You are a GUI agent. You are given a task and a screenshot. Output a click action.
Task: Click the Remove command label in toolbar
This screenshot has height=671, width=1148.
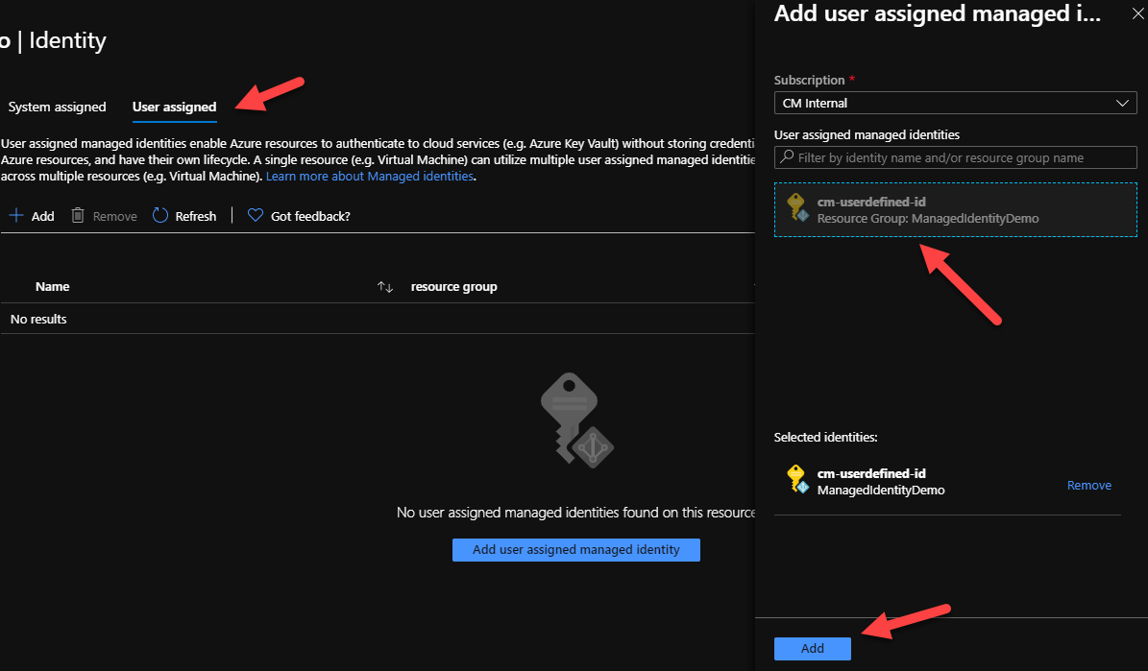(115, 216)
